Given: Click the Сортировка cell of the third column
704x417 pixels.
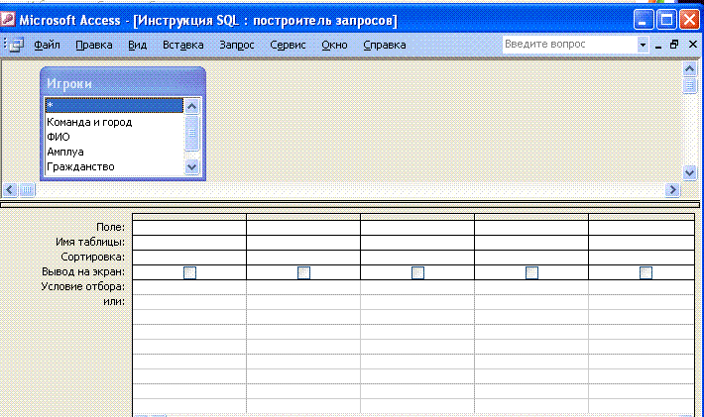Looking at the screenshot, I should coord(417,258).
